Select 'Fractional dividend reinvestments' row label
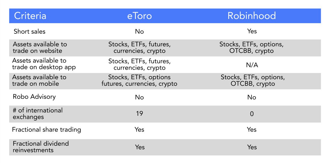Screen dimensions: 329x163 (x=41, y=147)
